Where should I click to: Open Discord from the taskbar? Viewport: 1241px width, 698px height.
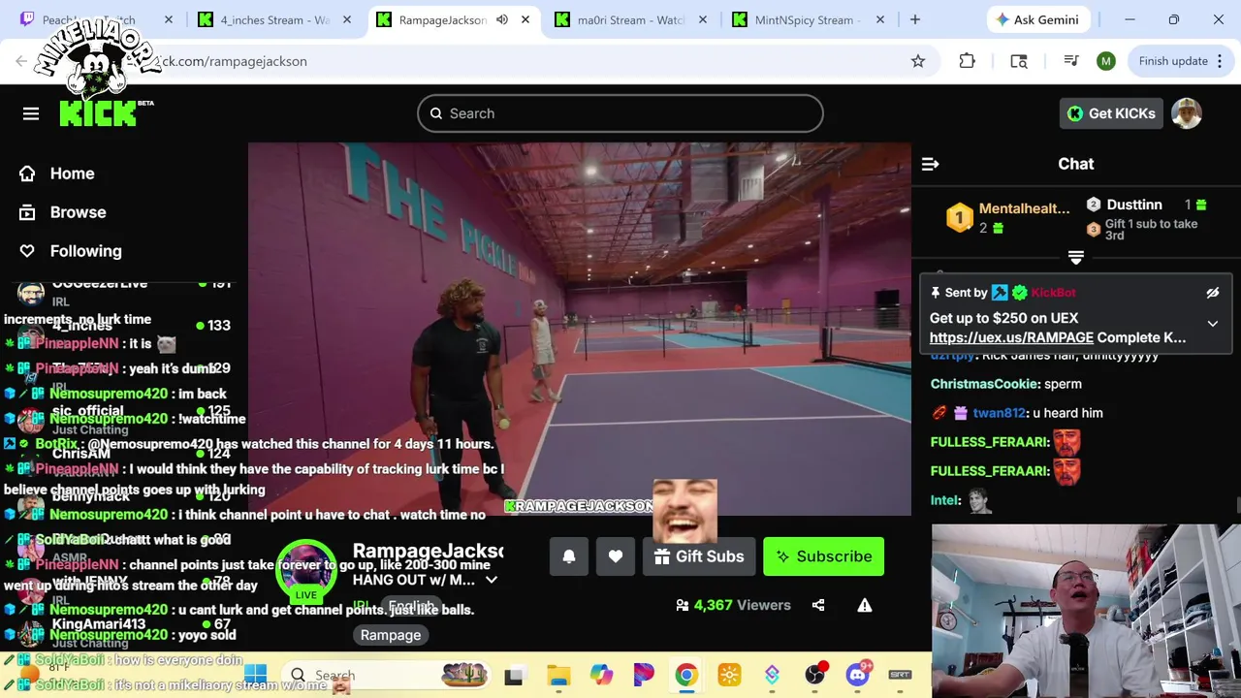(858, 675)
